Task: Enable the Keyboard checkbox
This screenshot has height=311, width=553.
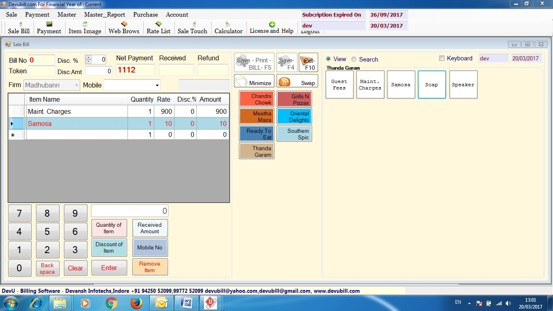Action: tap(442, 58)
